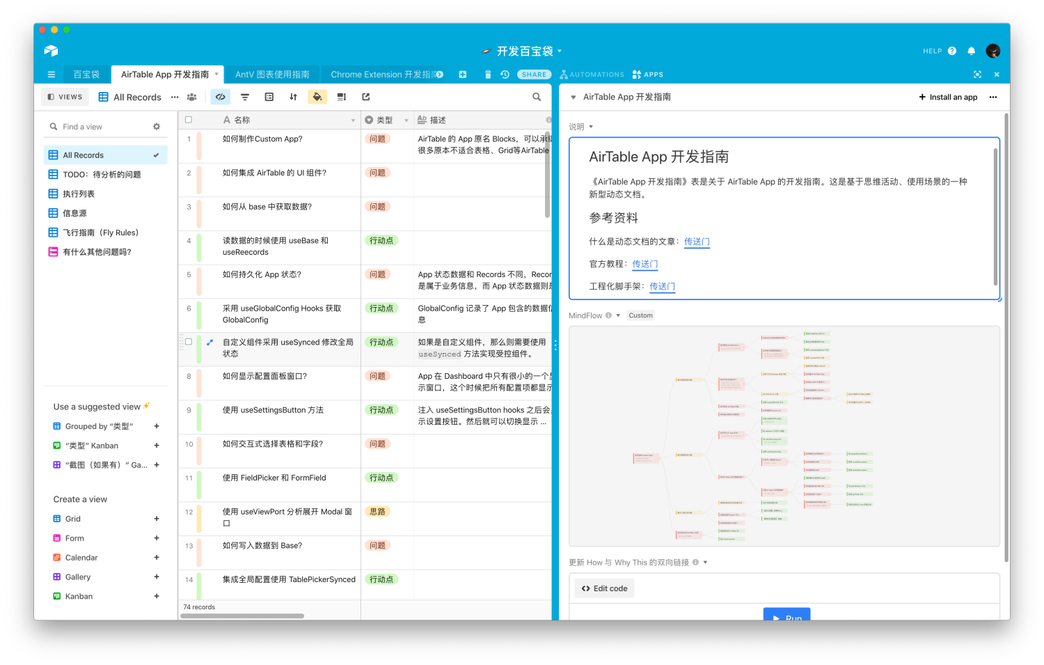Image resolution: width=1044 pixels, height=665 pixels.
Task: Check the row 7 selection checkbox
Action: coord(189,342)
